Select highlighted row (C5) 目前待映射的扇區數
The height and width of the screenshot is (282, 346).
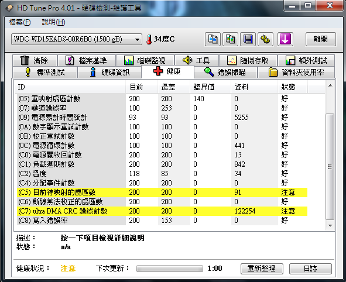[x=162, y=192]
